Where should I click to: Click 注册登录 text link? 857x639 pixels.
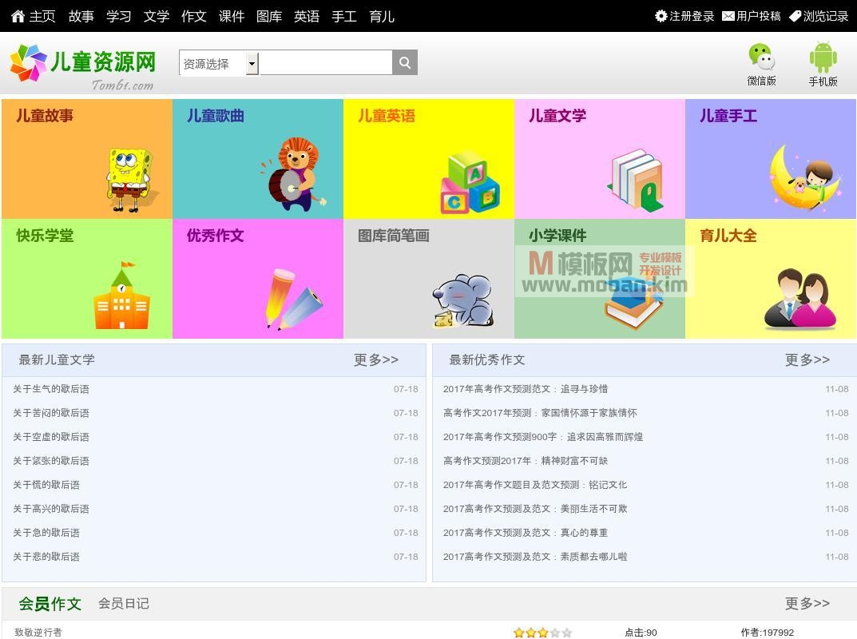pyautogui.click(x=692, y=17)
